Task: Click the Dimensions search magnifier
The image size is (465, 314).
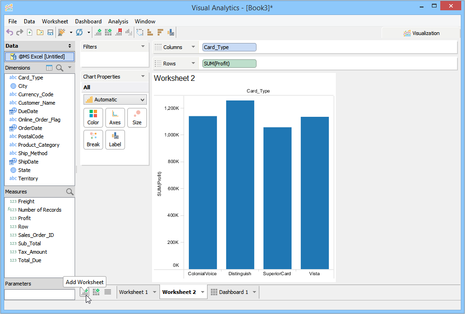Action: pyautogui.click(x=60, y=68)
